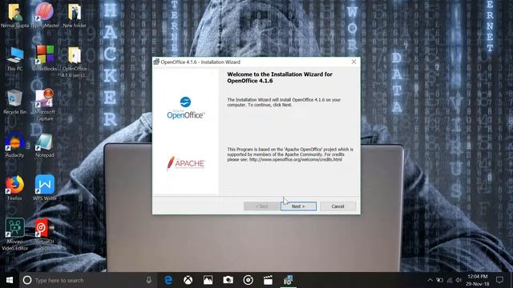Click the OpenOffice logo in wizard

point(185,108)
